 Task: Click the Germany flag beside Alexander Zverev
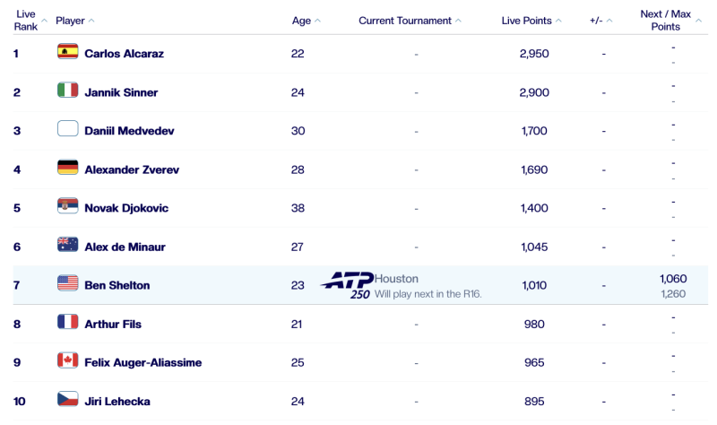tap(68, 168)
